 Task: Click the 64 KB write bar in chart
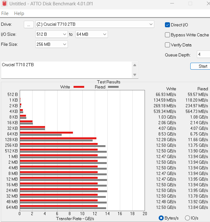[46, 133]
